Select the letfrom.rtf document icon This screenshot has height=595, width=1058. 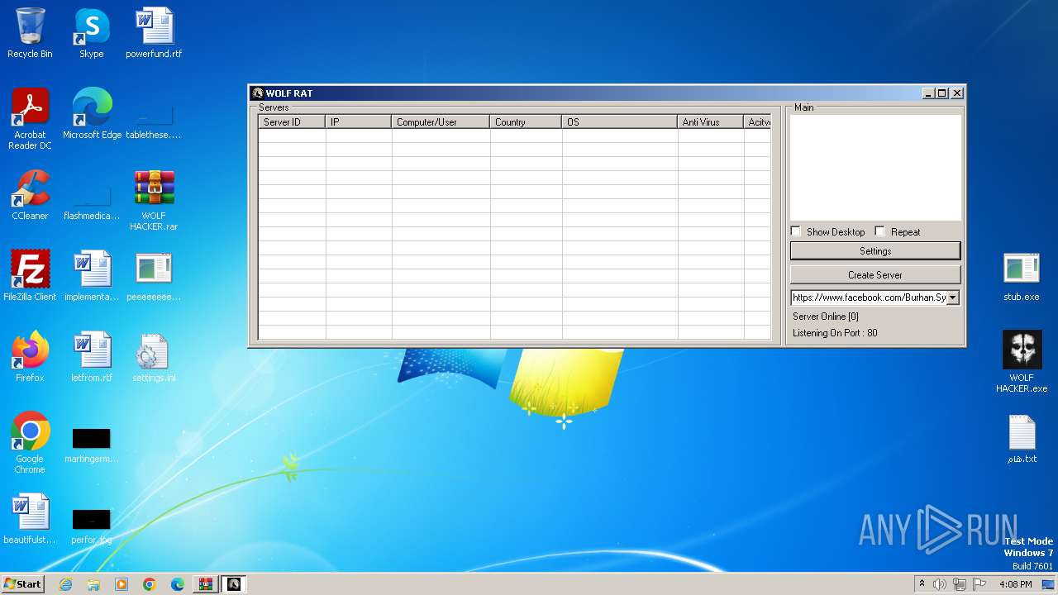(92, 357)
